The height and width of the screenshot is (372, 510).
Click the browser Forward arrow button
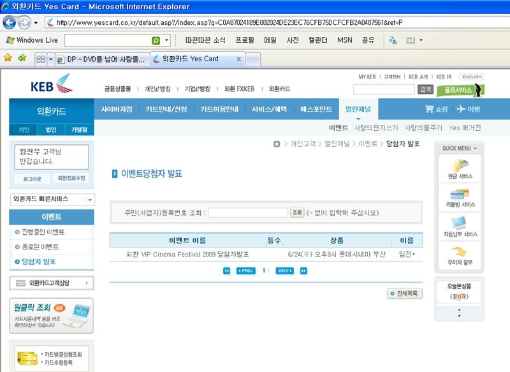click(x=24, y=22)
